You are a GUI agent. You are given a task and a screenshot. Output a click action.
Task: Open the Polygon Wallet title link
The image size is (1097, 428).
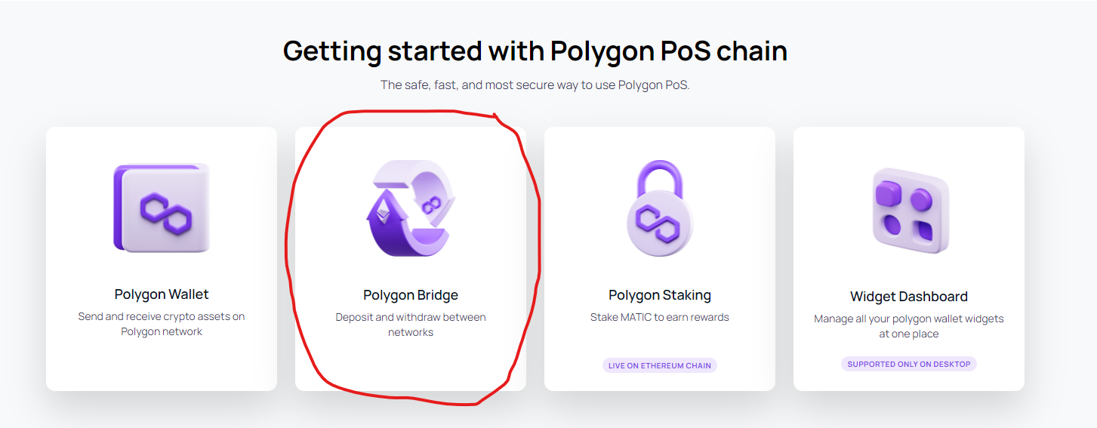pos(162,294)
